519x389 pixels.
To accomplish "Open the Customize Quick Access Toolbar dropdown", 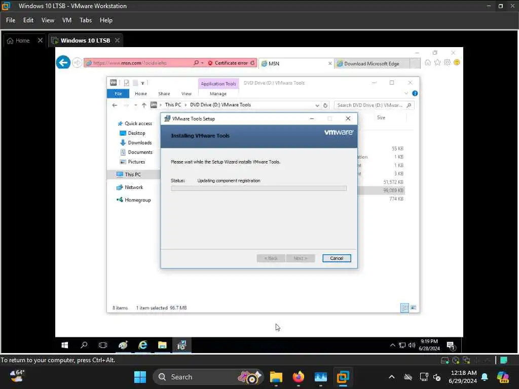I will [x=142, y=83].
